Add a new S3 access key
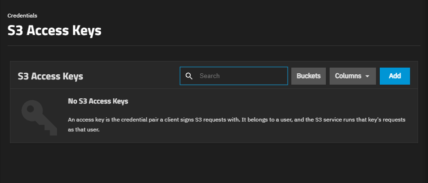428x183 pixels. click(x=395, y=76)
